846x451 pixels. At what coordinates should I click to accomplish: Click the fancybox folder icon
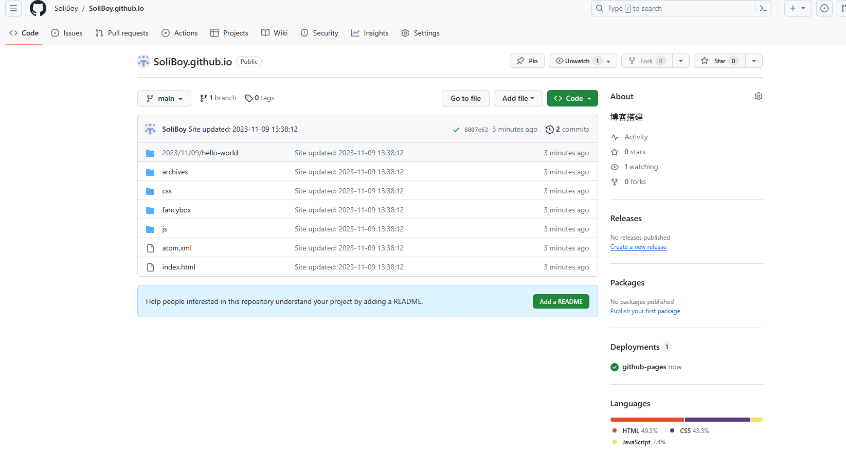(150, 210)
